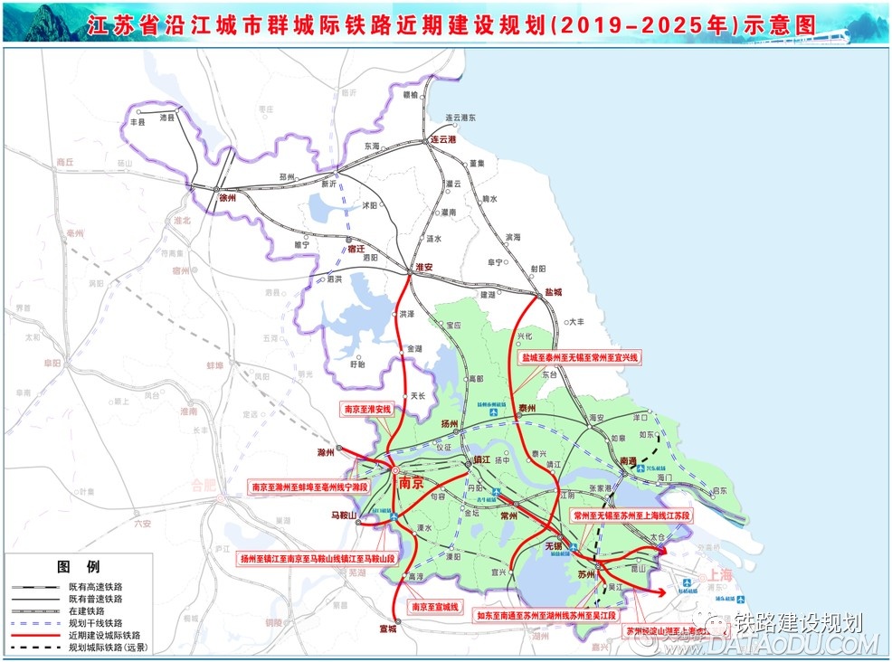Click the 规划城际铁路(远景) legend entry
Viewport: 892px width, 662px height.
coord(80,648)
